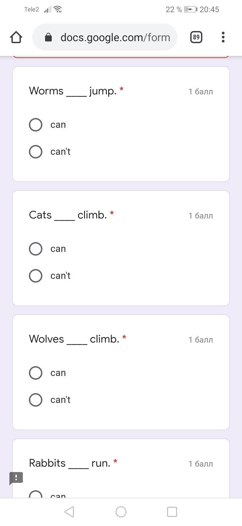Tap the feedback exclamation icon
This screenshot has width=242, height=526.
click(16, 478)
